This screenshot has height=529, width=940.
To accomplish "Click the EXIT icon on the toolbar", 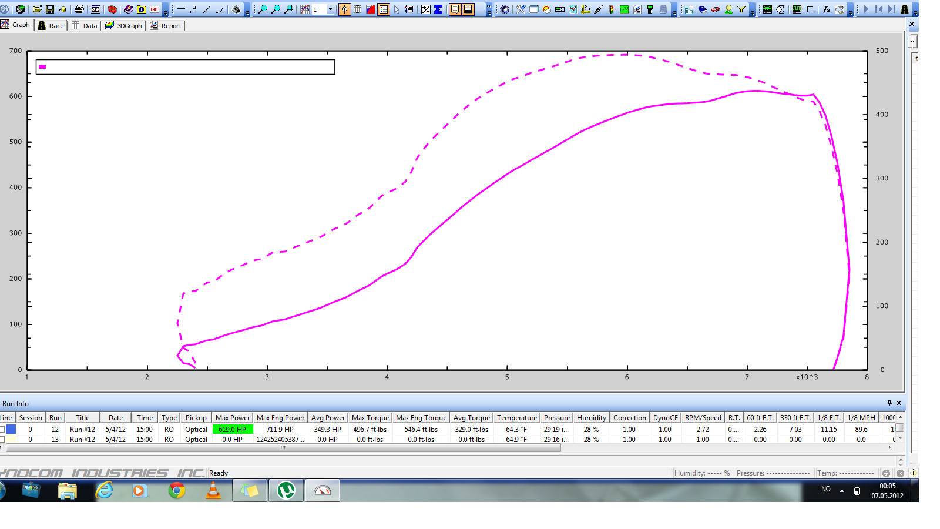I will tap(154, 9).
